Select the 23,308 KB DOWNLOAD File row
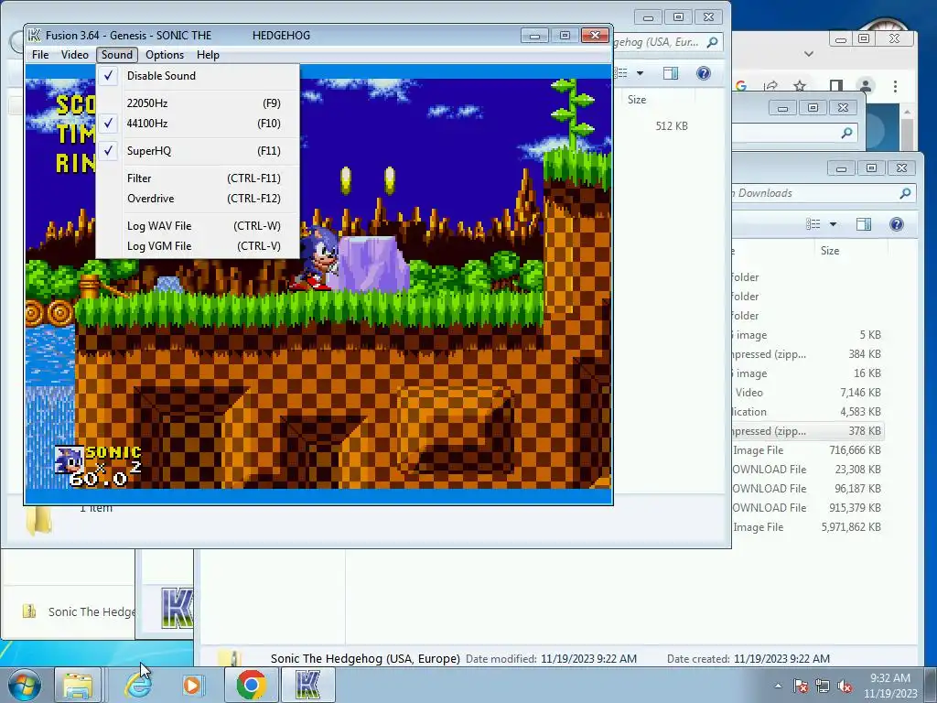 [x=807, y=470]
